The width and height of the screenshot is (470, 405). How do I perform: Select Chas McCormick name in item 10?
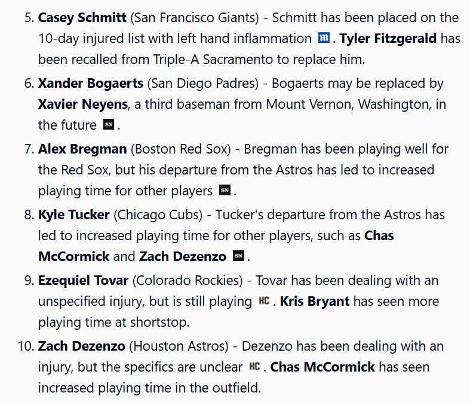tap(322, 367)
